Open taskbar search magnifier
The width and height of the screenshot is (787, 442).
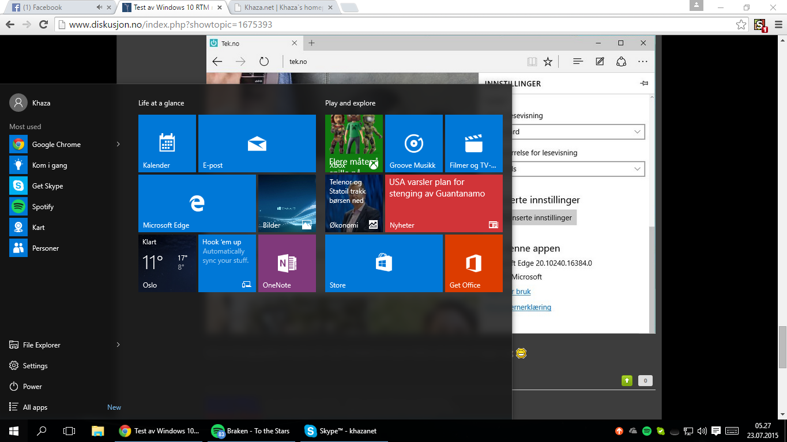(x=42, y=430)
